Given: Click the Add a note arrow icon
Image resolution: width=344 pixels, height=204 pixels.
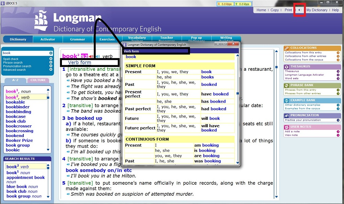Looking at the screenshot, I should (x=338, y=132).
